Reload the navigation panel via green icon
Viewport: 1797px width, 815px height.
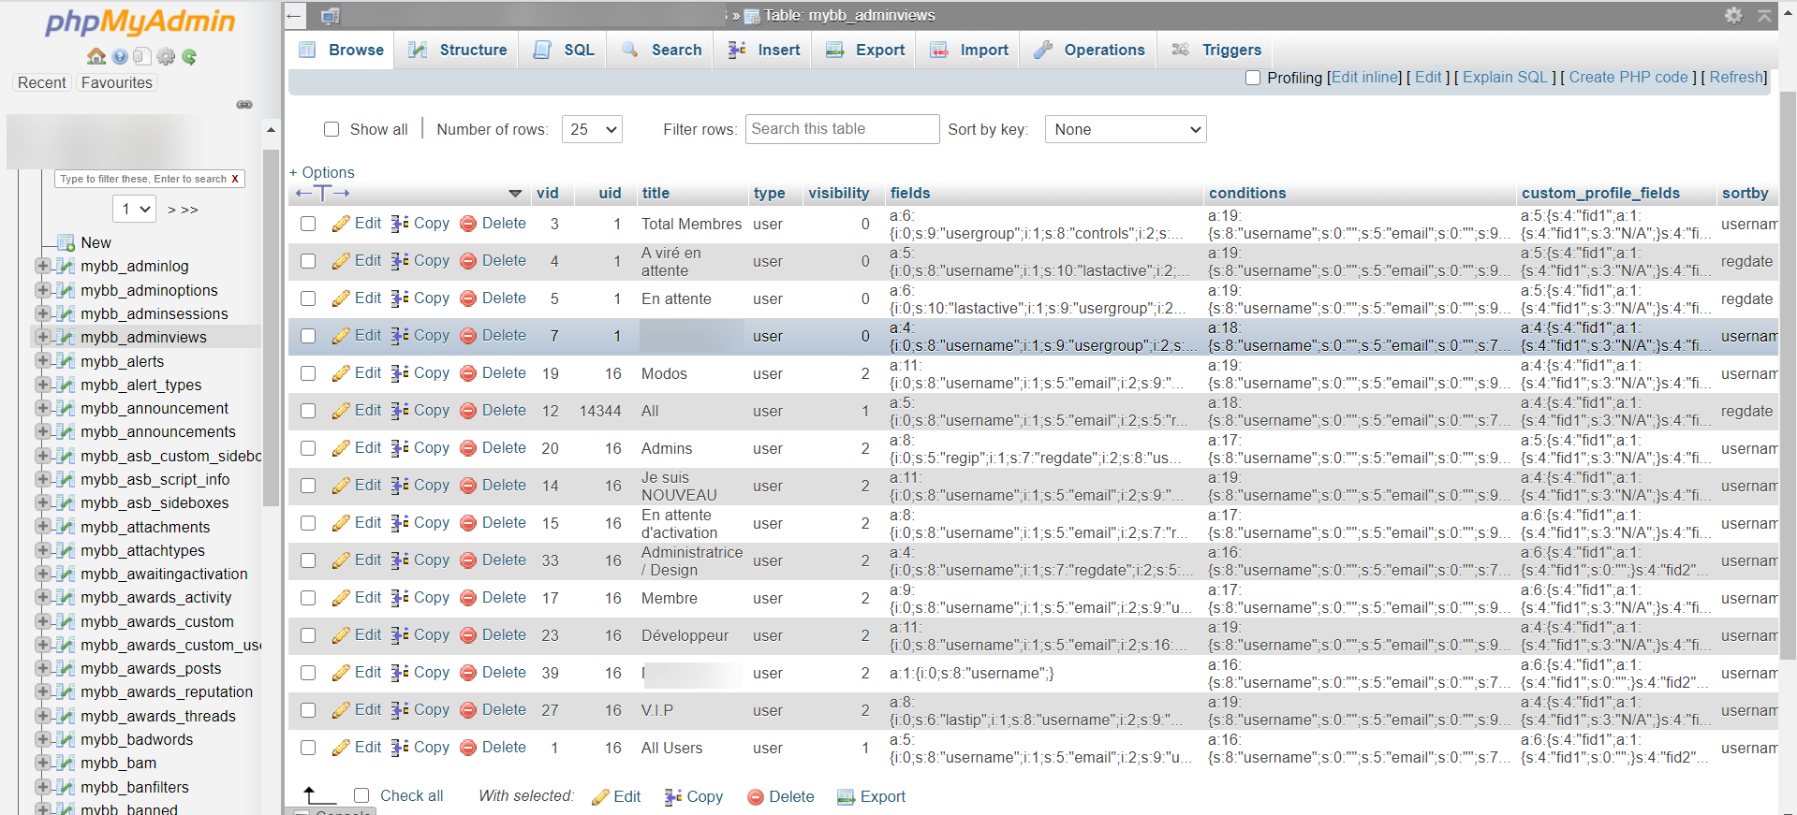[x=189, y=56]
